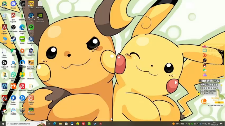The width and height of the screenshot is (225, 126).
Task: Switch to NetEase Cloud Music in the taskbar
Action: point(83,124)
